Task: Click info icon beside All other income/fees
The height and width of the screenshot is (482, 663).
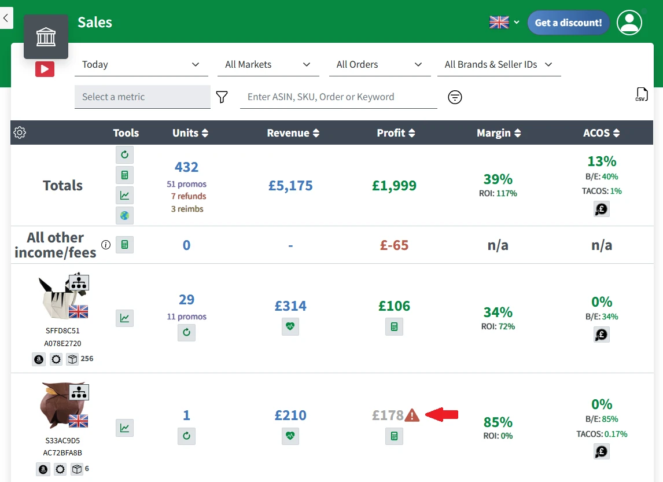Action: coord(106,245)
